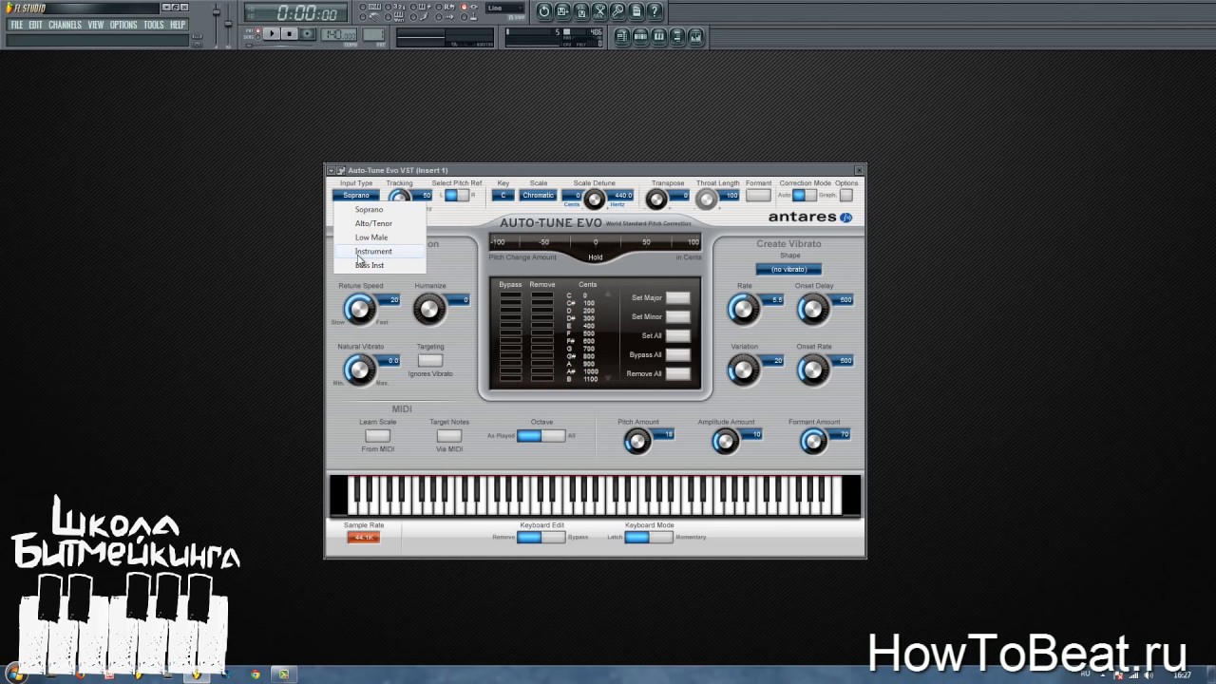This screenshot has height=684, width=1216.
Task: Open the step sequencer icon
Action: click(x=640, y=36)
